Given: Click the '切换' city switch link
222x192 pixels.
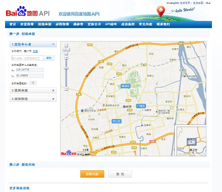Looking at the screenshot, I should (35, 51).
